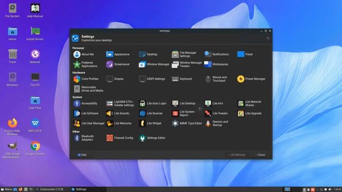Open Accessibility settings
Image resolution: width=342 pixels, height=192 pixels.
coord(85,103)
